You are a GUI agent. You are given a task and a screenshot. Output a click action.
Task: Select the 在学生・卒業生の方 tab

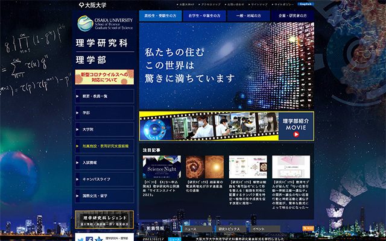point(204,16)
